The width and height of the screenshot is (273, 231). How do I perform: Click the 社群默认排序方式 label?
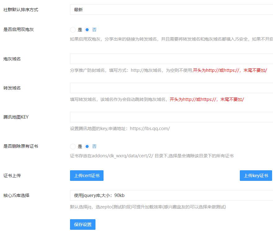click(x=21, y=10)
